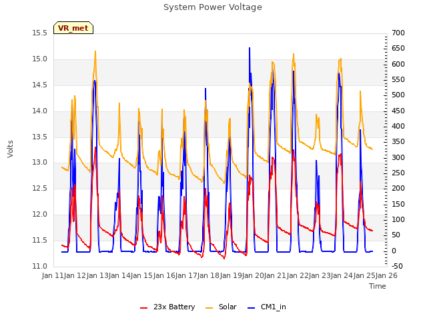Click the 12.5 left axis value
The image size is (427, 320).
[39, 188]
